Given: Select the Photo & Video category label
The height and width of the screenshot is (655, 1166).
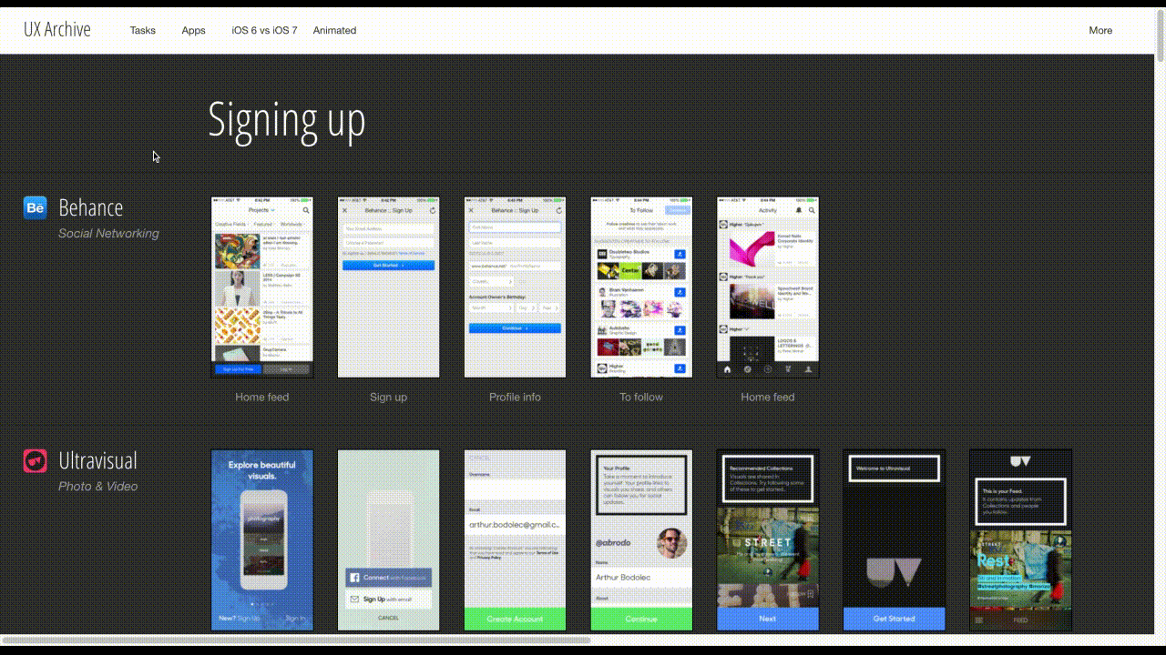Looking at the screenshot, I should coord(97,486).
